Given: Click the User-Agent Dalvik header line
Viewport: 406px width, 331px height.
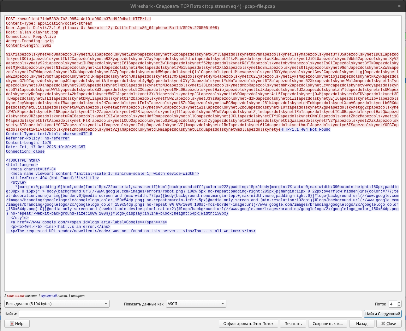Looking at the screenshot, I should pos(112,28).
